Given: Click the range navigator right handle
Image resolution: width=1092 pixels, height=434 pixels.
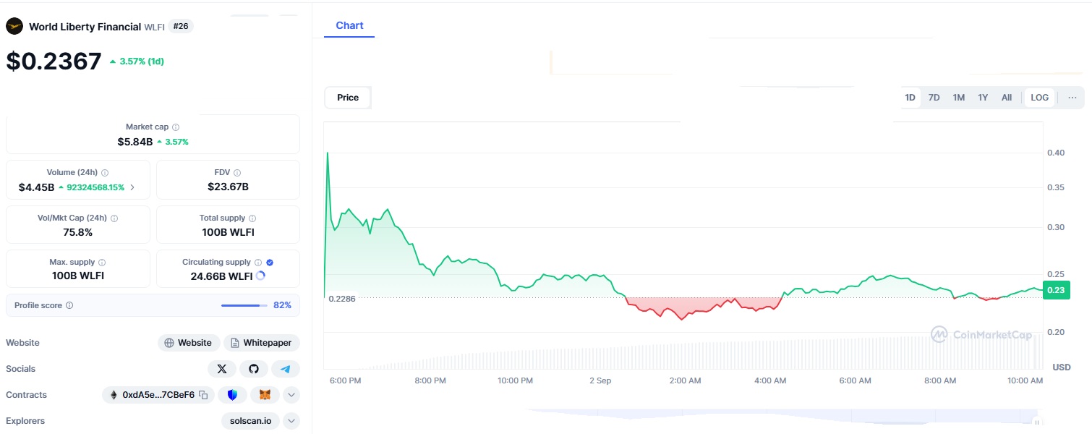Looking at the screenshot, I should click(x=1037, y=422).
